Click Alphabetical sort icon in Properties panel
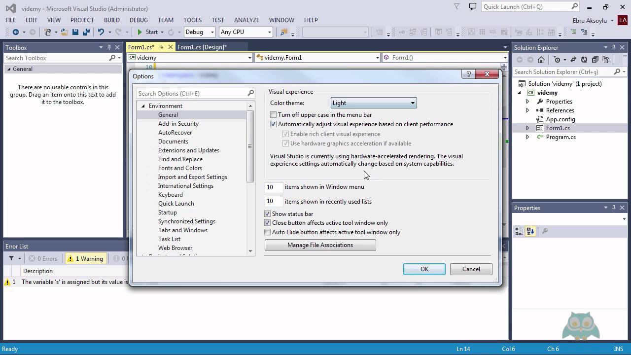 click(x=530, y=231)
